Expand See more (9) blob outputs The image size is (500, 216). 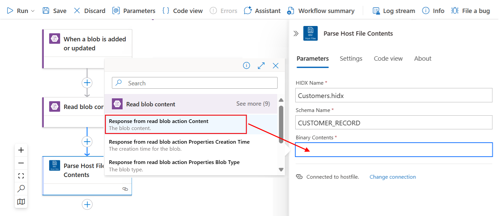pos(253,104)
